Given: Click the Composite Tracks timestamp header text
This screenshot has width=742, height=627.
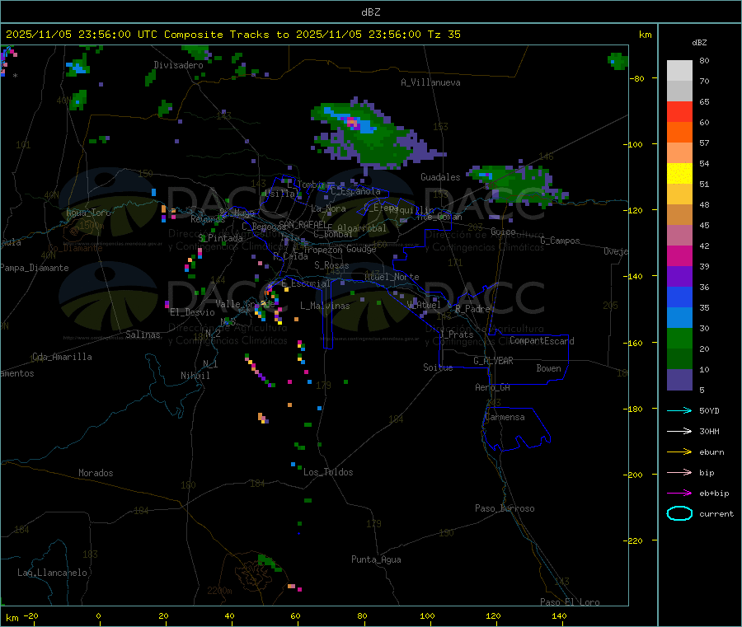Looking at the screenshot, I should coord(232,35).
